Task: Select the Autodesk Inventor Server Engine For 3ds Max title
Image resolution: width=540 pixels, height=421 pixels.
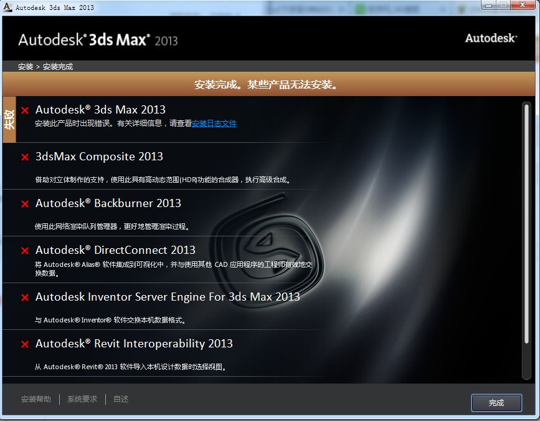Action: 168,297
